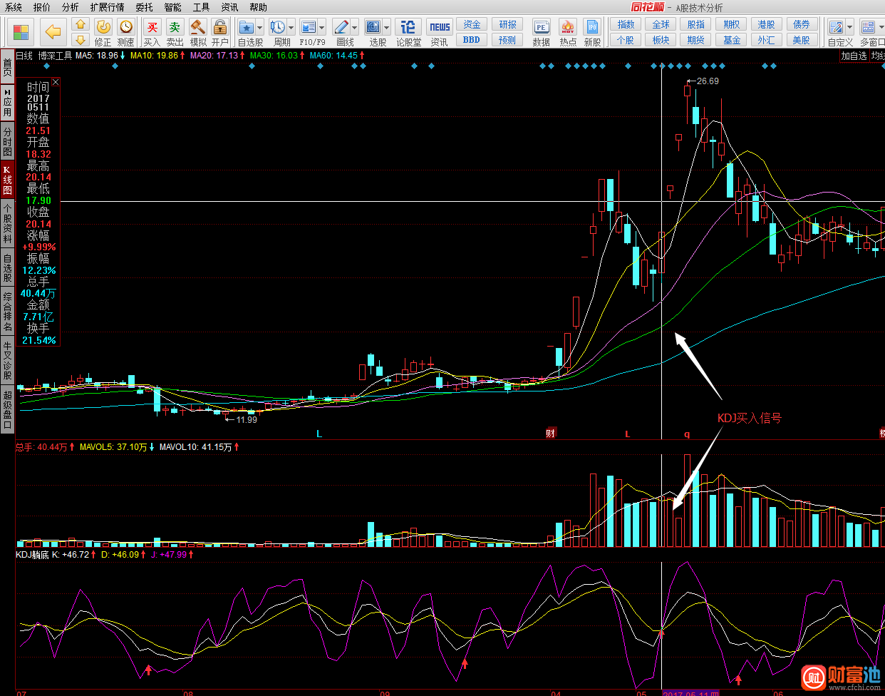Click the 美股 US stocks button
Screen dimensions: 885x696
[802, 40]
